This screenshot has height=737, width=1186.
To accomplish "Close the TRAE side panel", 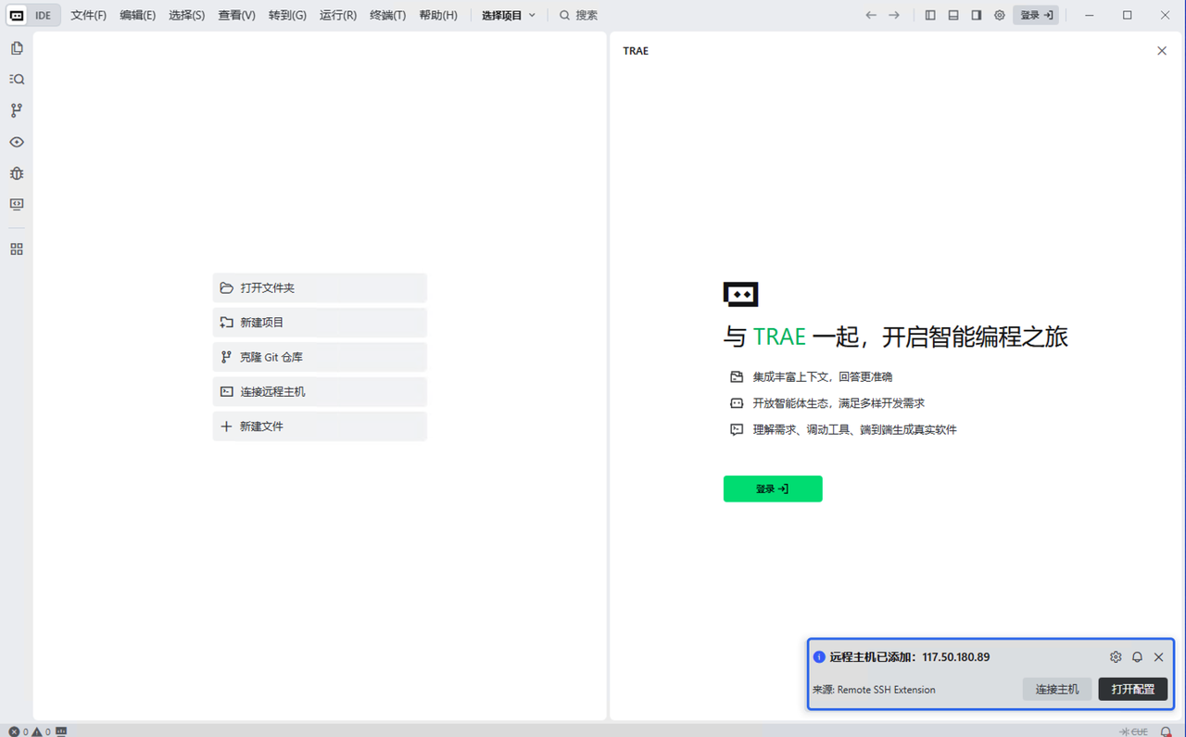I will tap(1162, 51).
